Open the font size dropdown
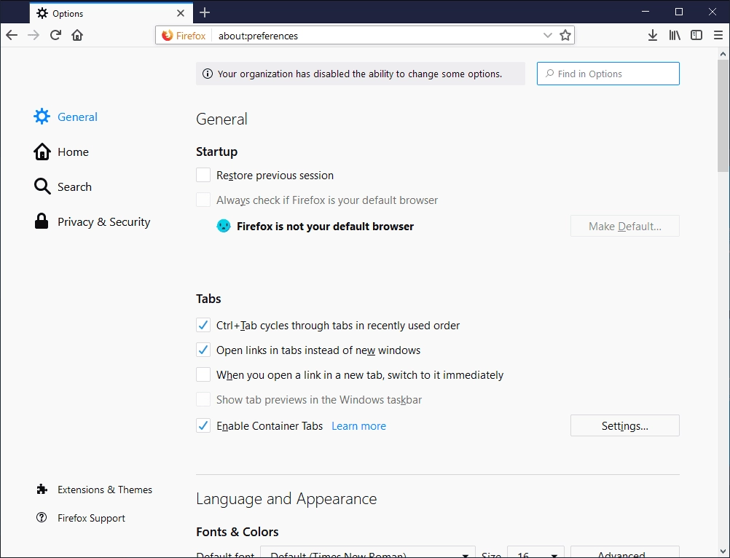Screen dimensions: 730x558 click(x=535, y=552)
